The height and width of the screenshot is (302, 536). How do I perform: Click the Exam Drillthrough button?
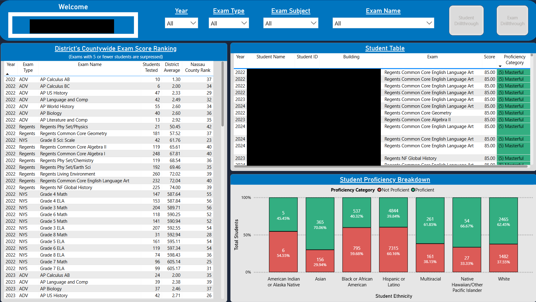[512, 21]
